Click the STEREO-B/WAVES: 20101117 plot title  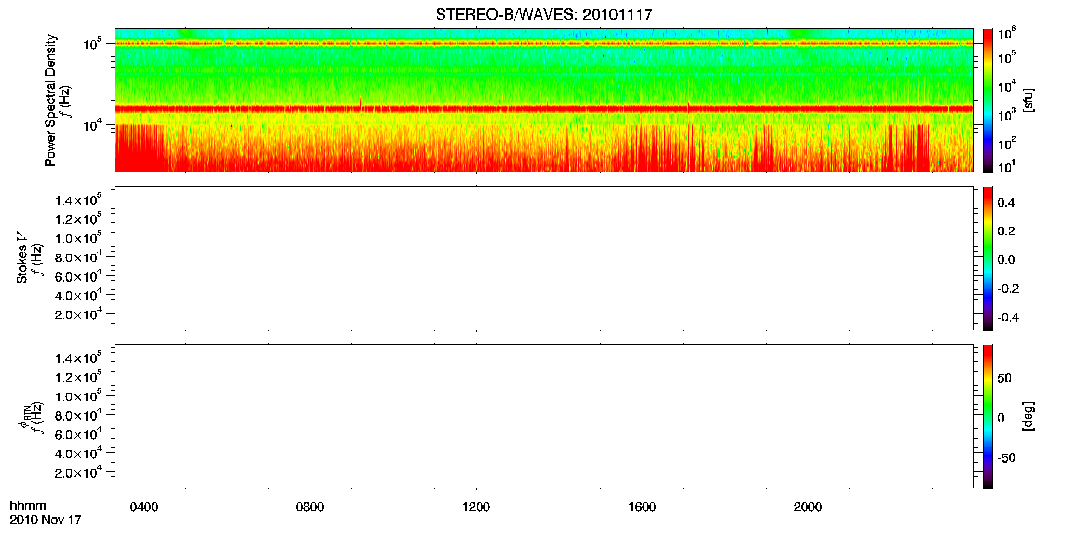click(543, 15)
